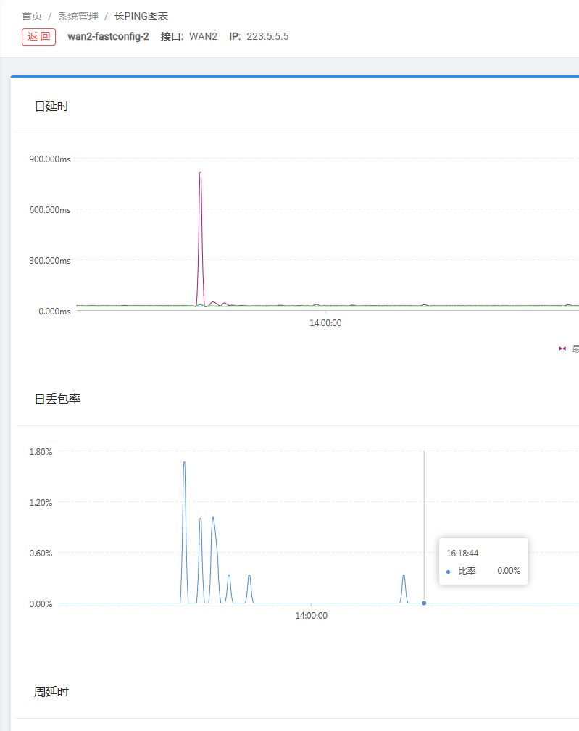
Task: Click the wan2-fastconfig-2 task name
Action: coord(108,36)
